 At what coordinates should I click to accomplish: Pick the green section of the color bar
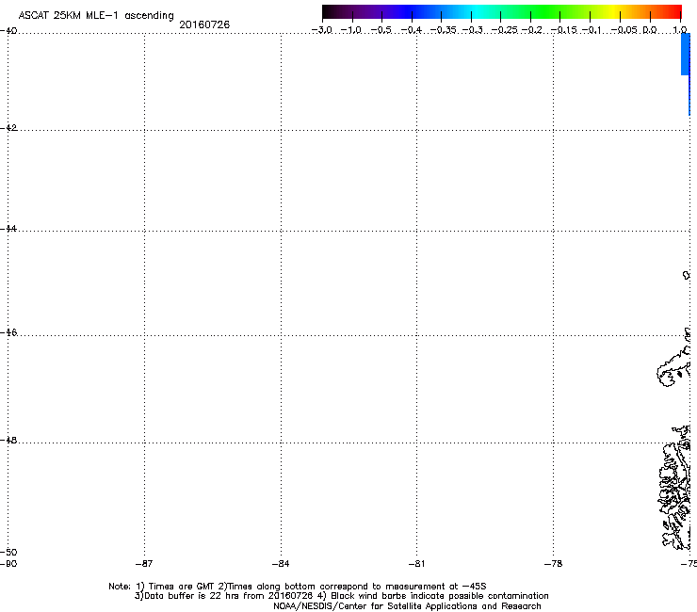tap(545, 11)
